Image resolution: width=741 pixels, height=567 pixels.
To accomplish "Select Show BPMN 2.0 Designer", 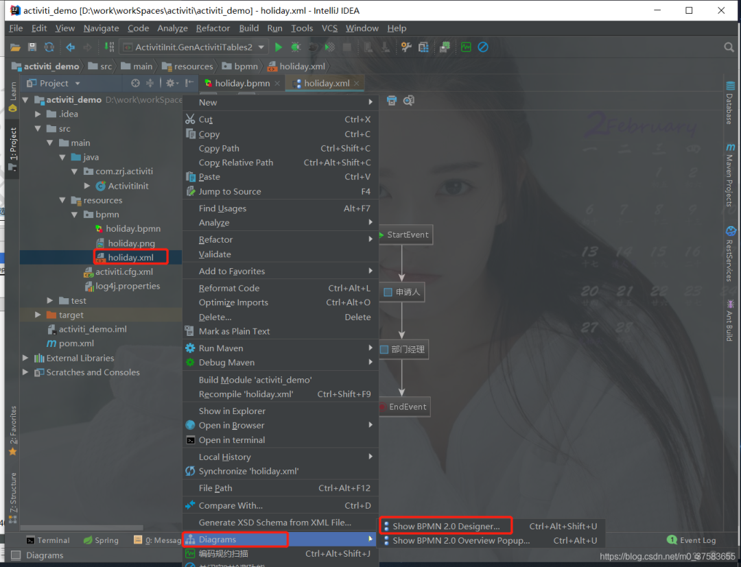I will pos(446,526).
